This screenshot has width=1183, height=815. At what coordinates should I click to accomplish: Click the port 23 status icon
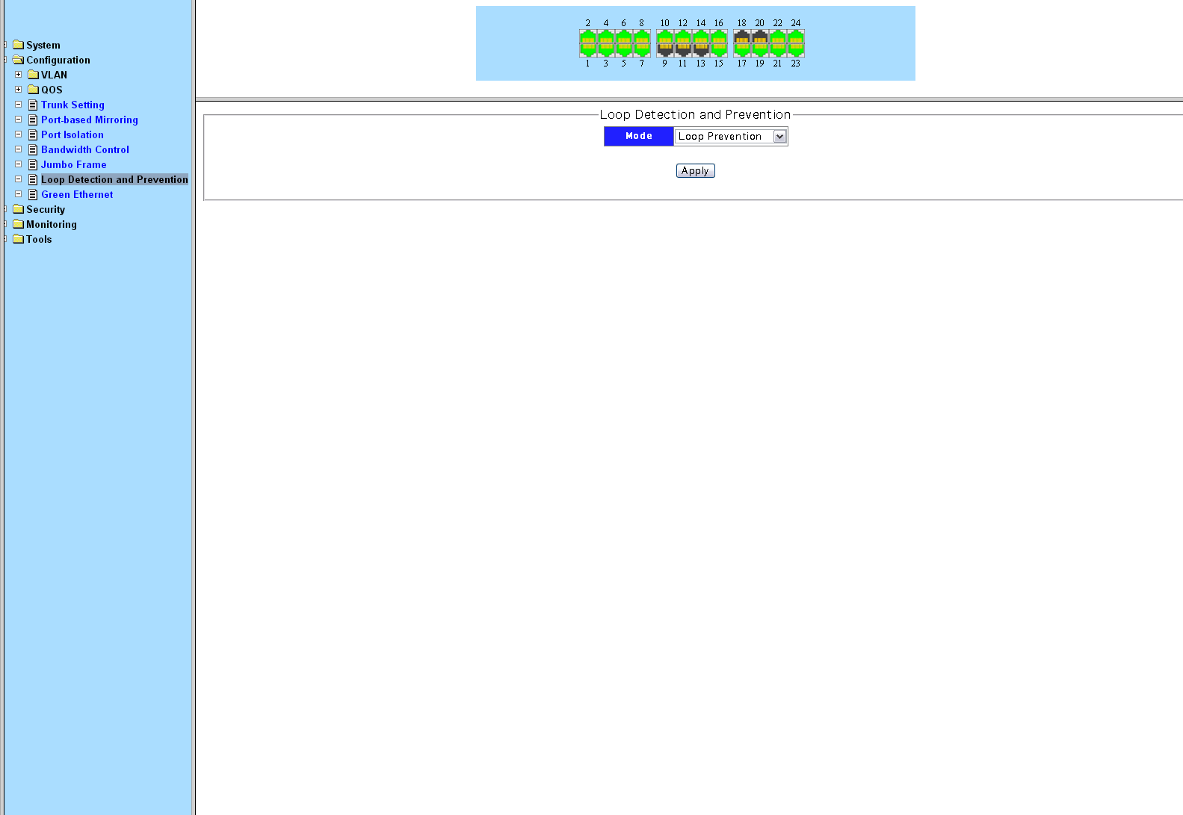point(796,49)
